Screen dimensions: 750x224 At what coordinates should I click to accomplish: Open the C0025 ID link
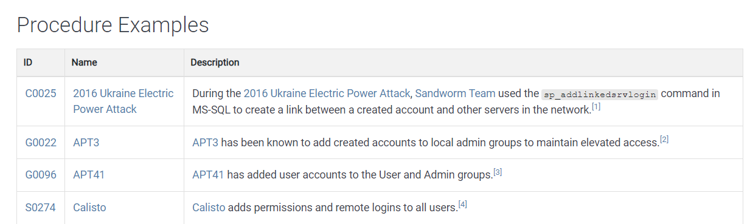pyautogui.click(x=41, y=93)
